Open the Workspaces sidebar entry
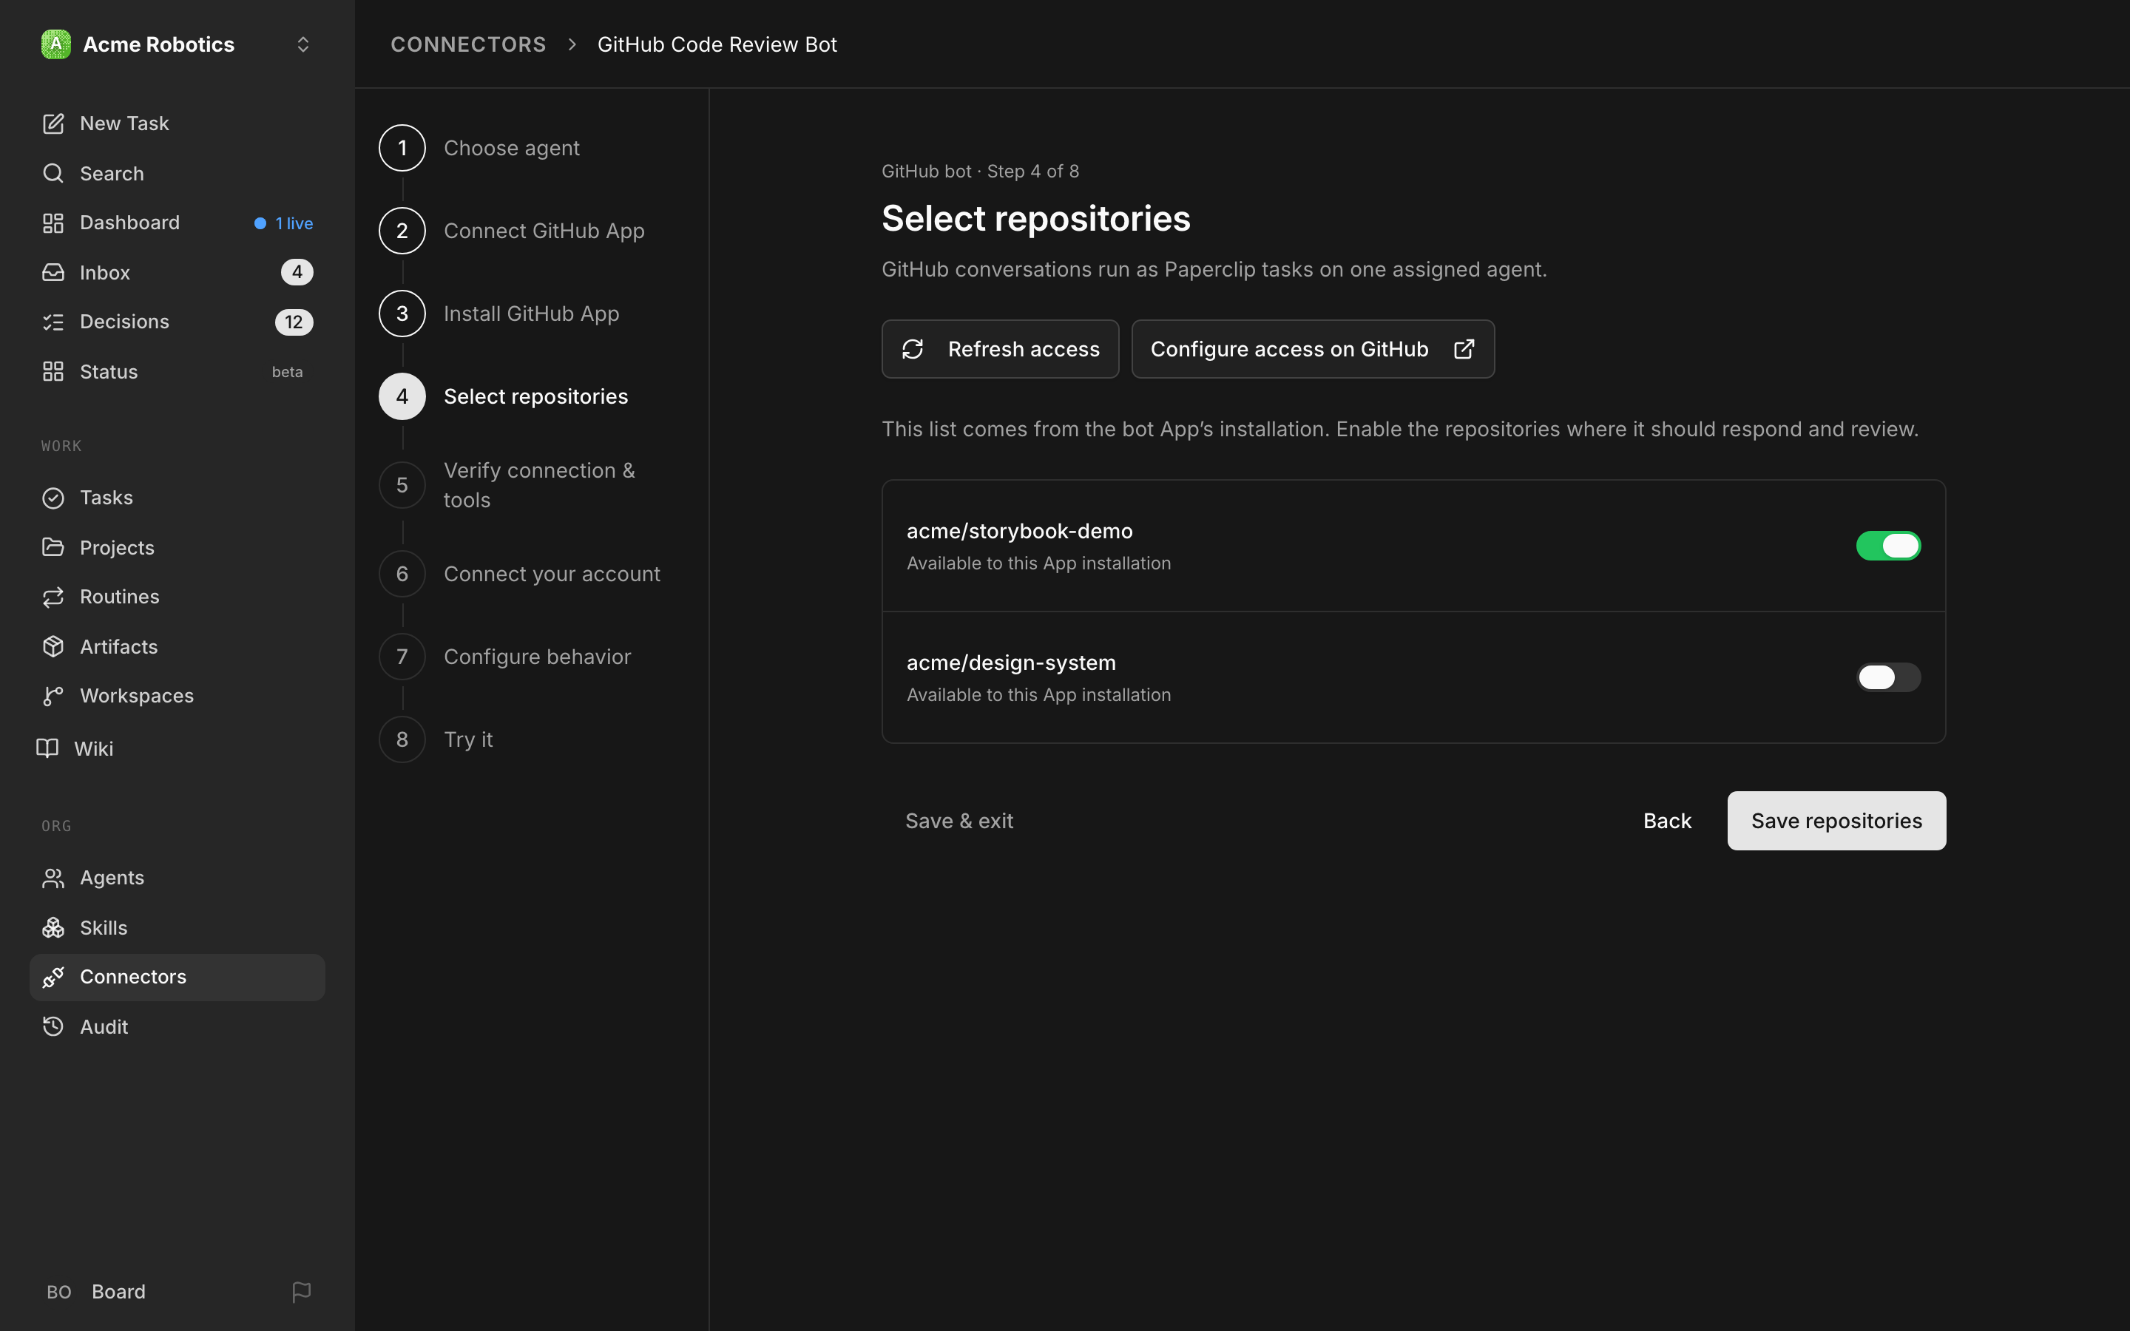The height and width of the screenshot is (1331, 2130). pyautogui.click(x=177, y=697)
